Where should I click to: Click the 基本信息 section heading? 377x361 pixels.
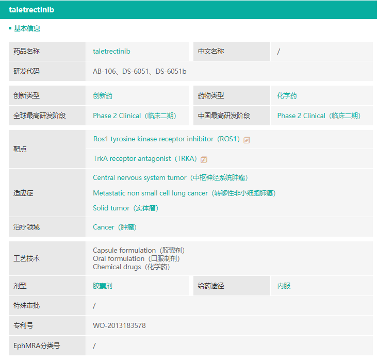[27, 29]
